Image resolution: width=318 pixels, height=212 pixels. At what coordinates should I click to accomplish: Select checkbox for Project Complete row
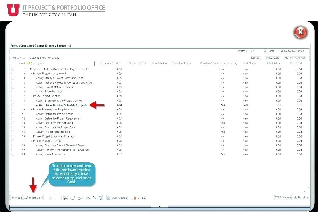(x=13, y=154)
